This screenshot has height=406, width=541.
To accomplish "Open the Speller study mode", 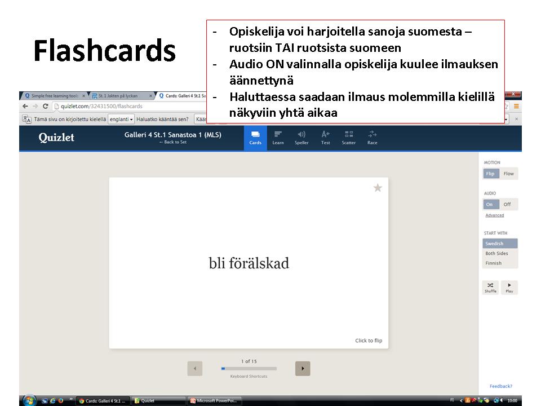I will point(301,138).
